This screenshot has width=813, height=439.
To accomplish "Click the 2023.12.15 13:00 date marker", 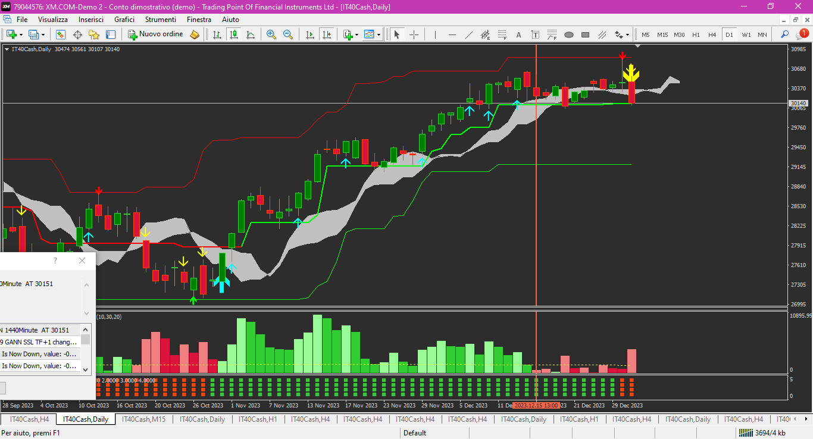I will [536, 405].
